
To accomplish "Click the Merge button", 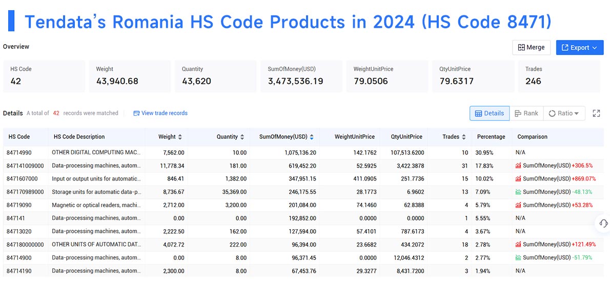I will (531, 48).
